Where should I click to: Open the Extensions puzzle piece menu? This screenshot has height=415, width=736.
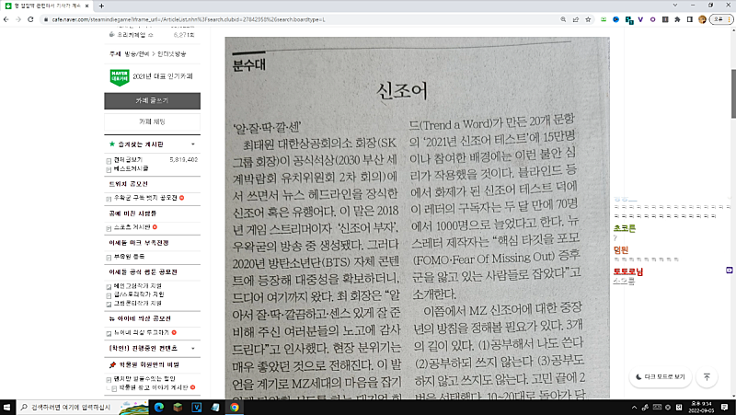click(x=677, y=19)
